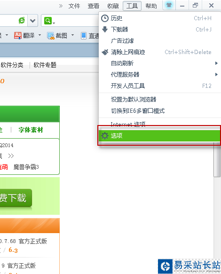Open the 文件 menu
This screenshot has height=274, width=221.
(74, 6)
